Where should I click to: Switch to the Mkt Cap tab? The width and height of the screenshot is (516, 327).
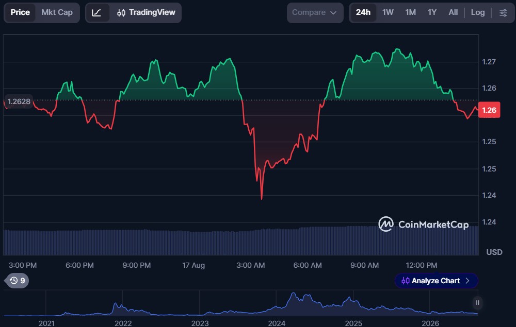click(57, 12)
